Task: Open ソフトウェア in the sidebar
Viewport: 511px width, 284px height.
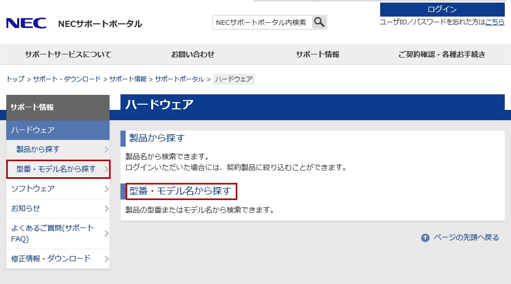Action: (58, 189)
